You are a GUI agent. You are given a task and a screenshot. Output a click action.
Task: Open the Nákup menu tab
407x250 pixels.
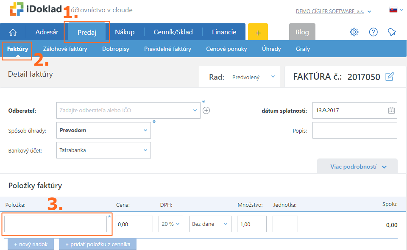tap(125, 32)
